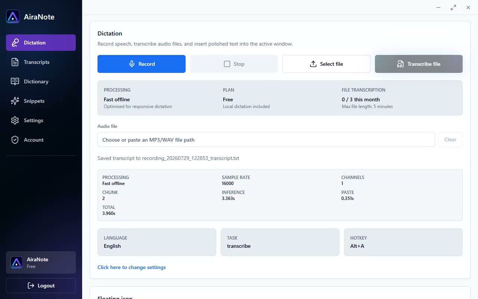Click the upload icon on Select file
Image resolution: width=478 pixels, height=299 pixels.
(313, 64)
